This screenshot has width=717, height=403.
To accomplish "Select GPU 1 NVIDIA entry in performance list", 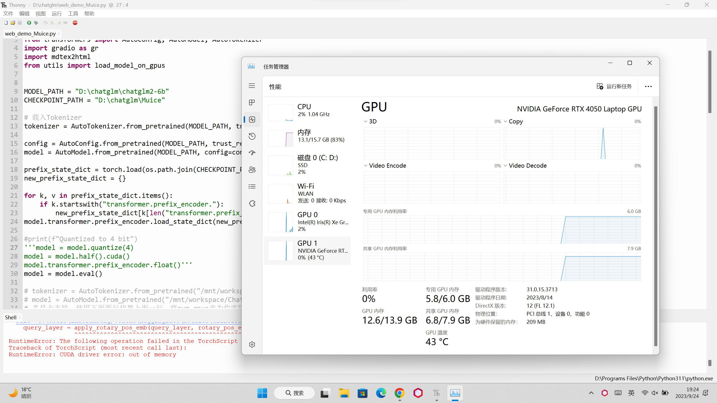I will click(x=307, y=250).
